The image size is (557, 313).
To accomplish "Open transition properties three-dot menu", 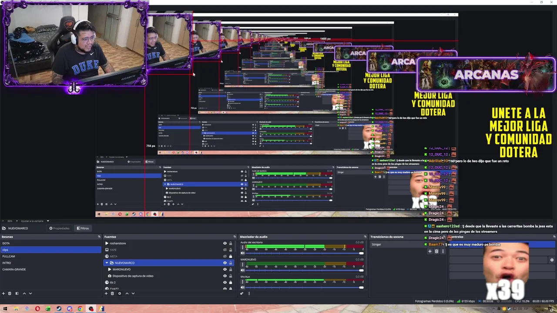I will (443, 251).
